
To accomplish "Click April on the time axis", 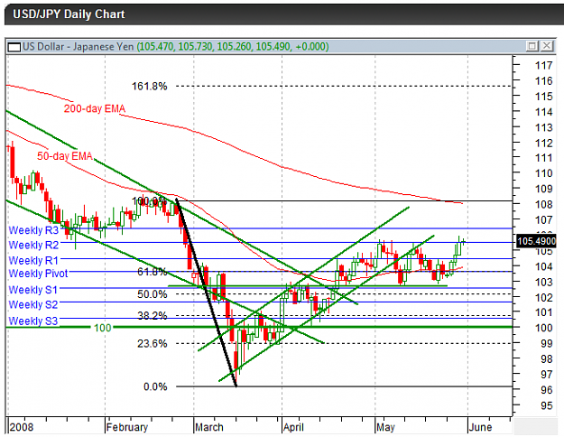I will click(x=293, y=427).
